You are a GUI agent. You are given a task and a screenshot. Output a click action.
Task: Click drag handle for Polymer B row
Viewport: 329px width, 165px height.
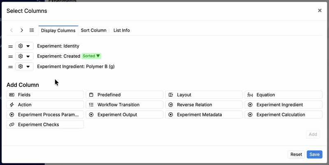[11, 66]
